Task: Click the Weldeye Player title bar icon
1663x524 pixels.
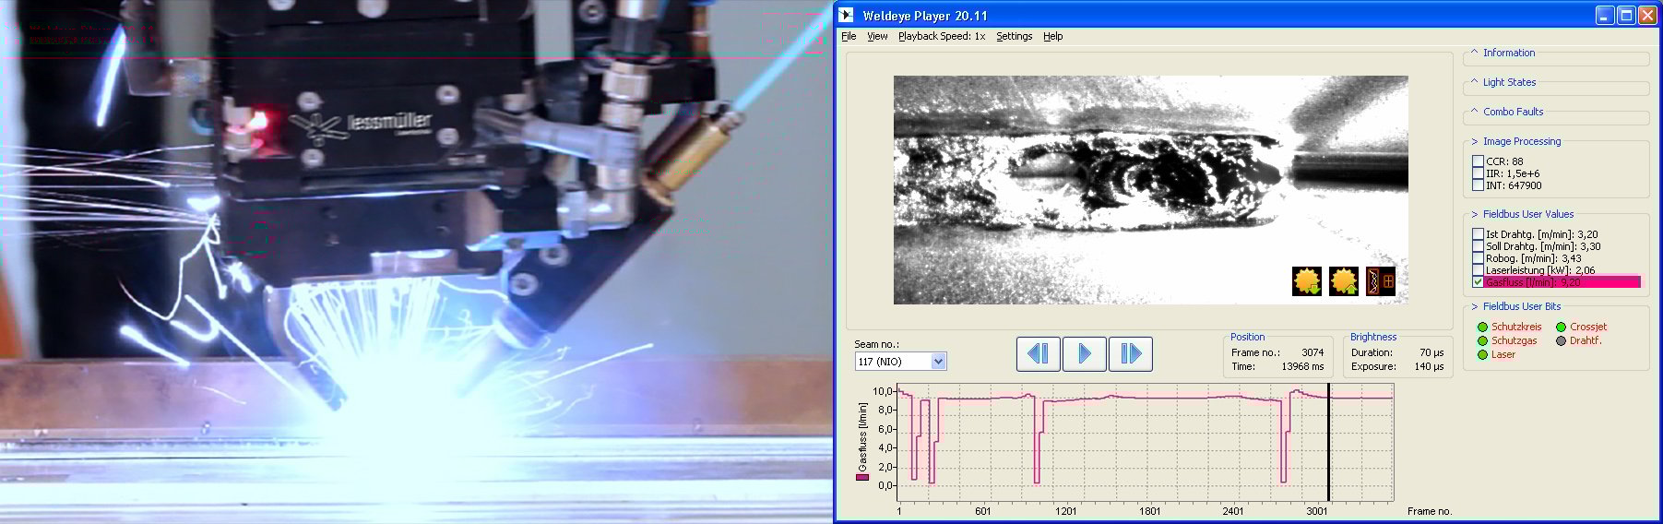Action: coord(846,16)
